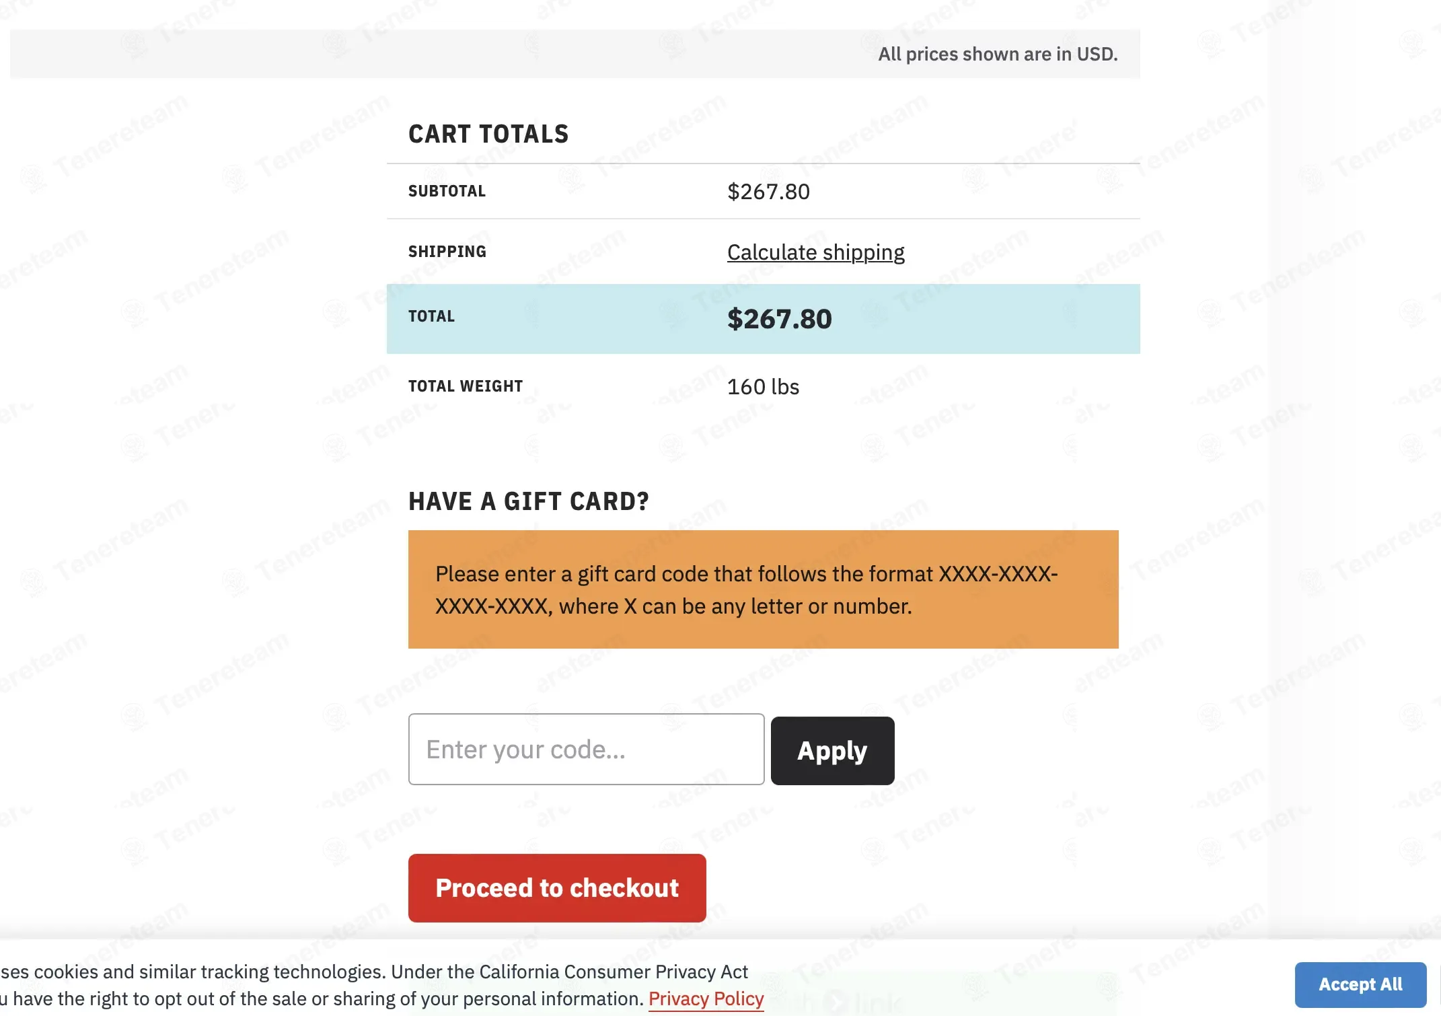Click the SUBTOTAL row label
Screen dimensions: 1441x1016
point(447,191)
